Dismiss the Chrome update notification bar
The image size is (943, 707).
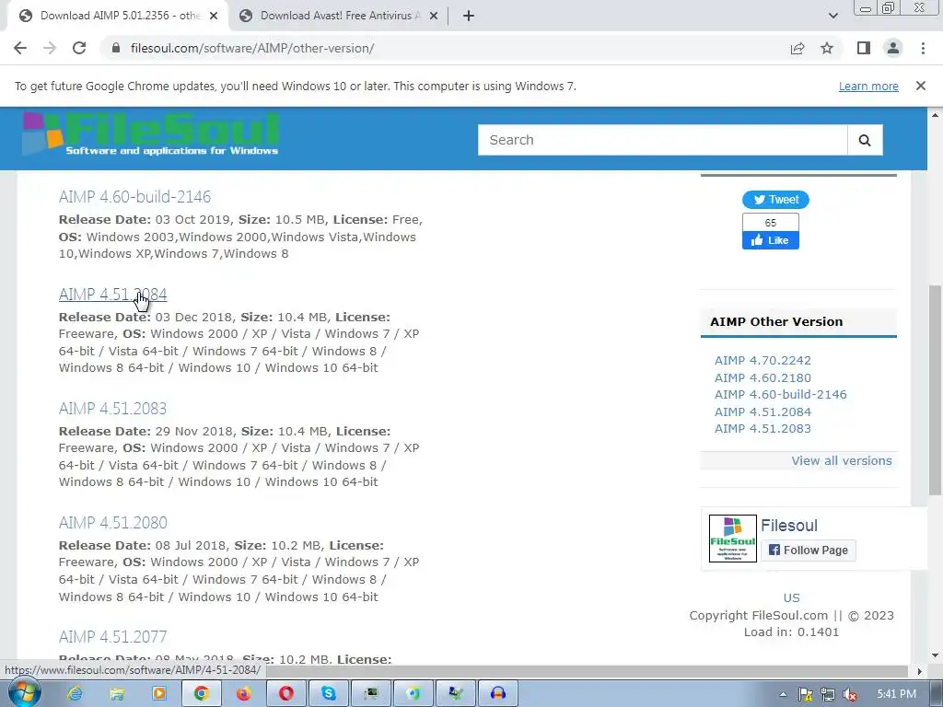[921, 86]
